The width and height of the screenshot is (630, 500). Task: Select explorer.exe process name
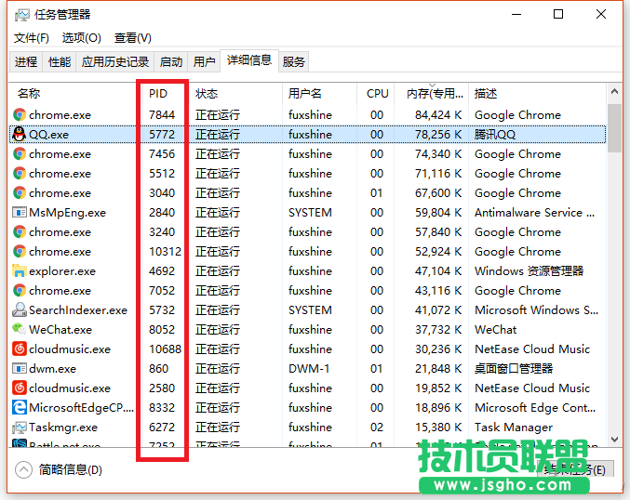(x=62, y=271)
